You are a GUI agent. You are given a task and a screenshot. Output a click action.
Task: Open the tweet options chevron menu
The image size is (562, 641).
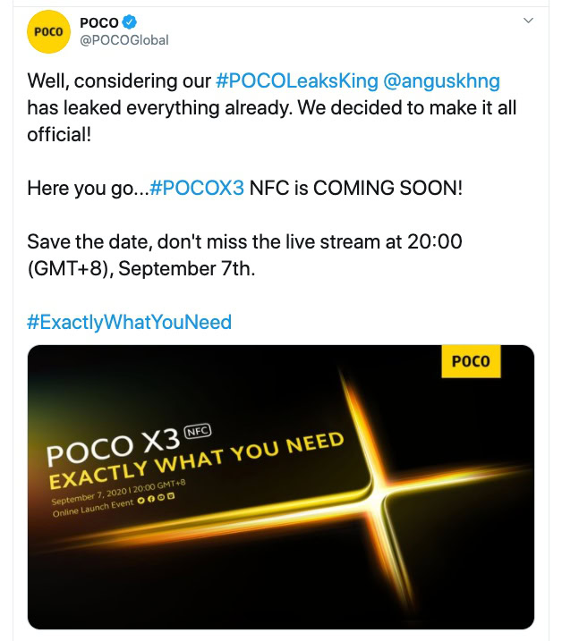[528, 21]
